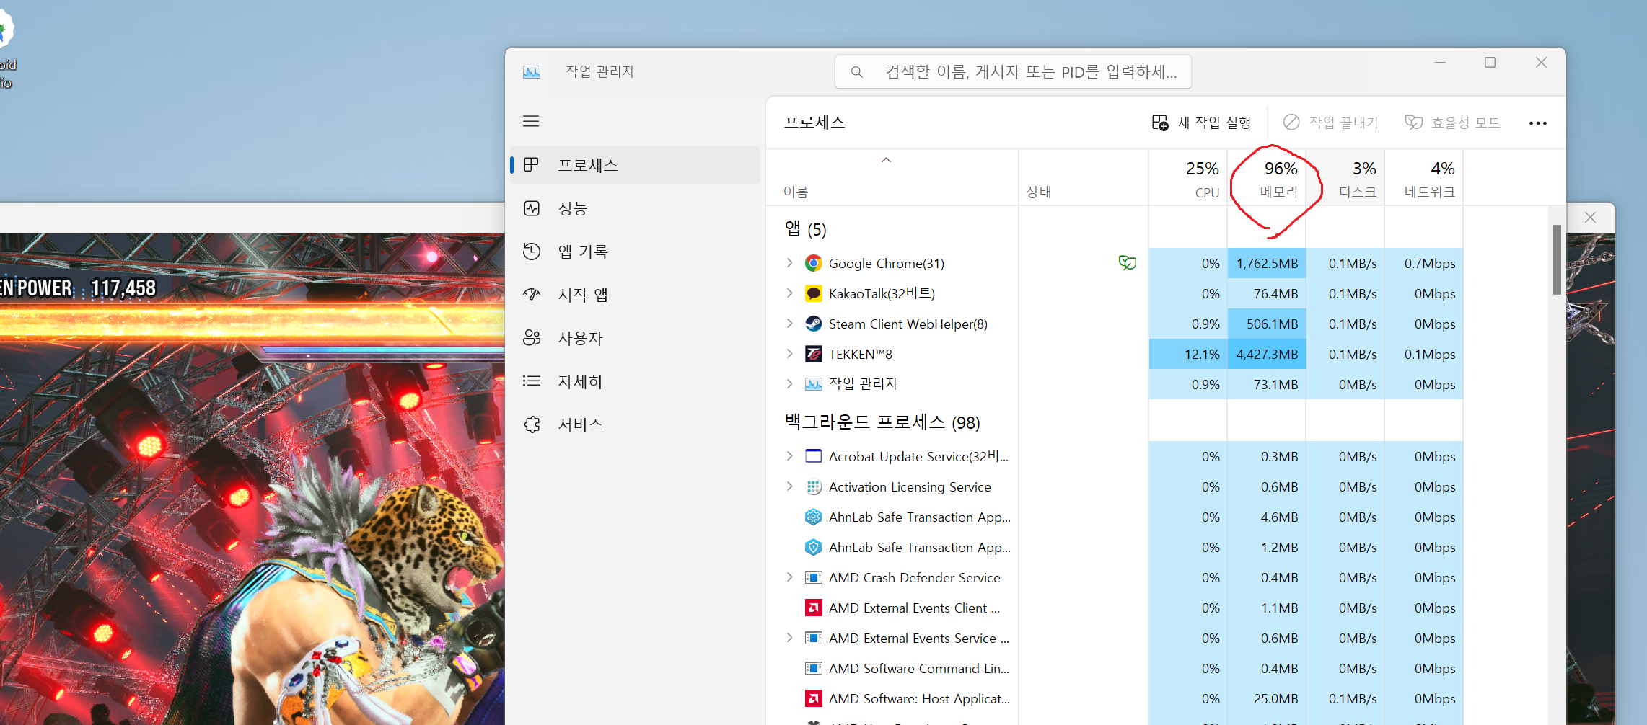Expand the KakaoTalk process group

[789, 293]
